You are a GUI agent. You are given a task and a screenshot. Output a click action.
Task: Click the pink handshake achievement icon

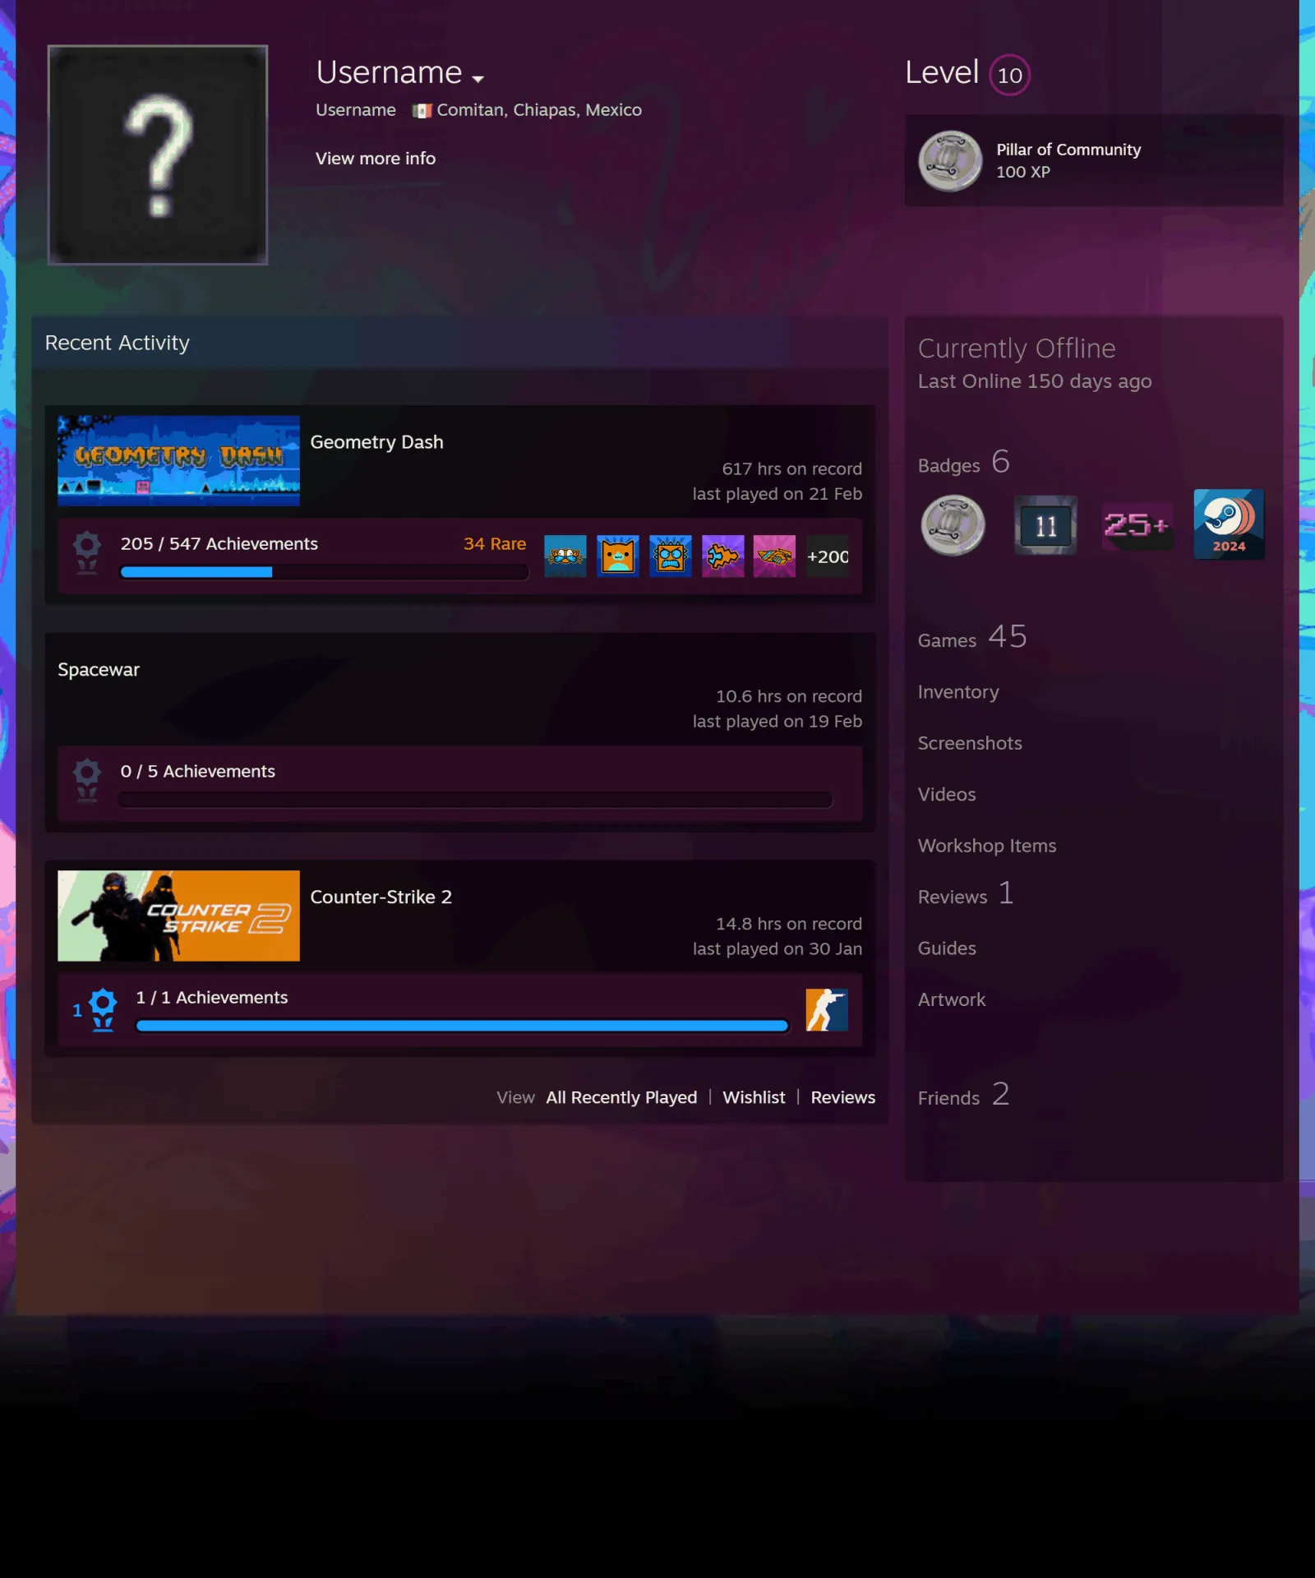[774, 556]
